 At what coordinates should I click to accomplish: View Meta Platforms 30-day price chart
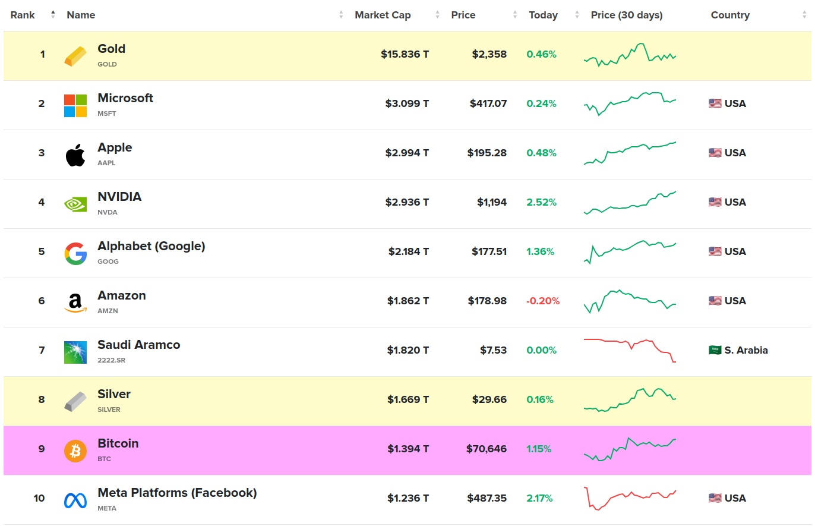tap(630, 498)
